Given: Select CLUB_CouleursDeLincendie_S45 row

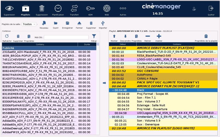Looking at the screenshot, I should [163, 67].
